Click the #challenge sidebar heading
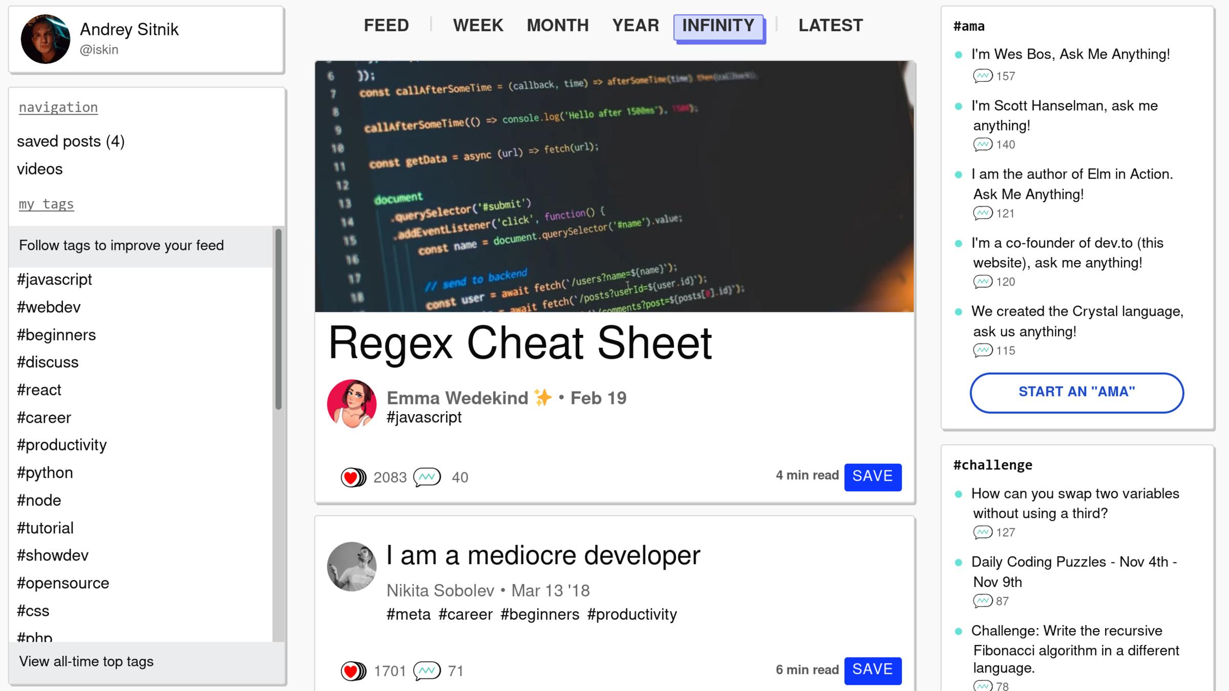Image resolution: width=1229 pixels, height=691 pixels. point(993,465)
